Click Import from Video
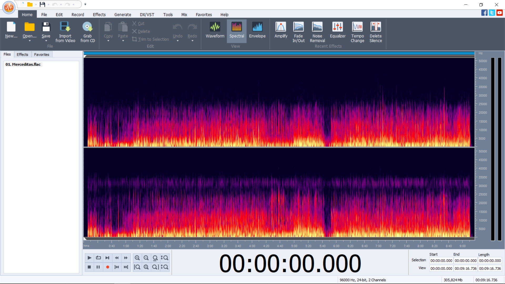The height and width of the screenshot is (284, 505). pyautogui.click(x=65, y=32)
